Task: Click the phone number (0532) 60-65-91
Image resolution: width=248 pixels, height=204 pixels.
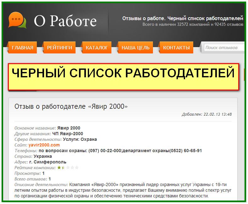Action: pyautogui.click(x=186, y=151)
